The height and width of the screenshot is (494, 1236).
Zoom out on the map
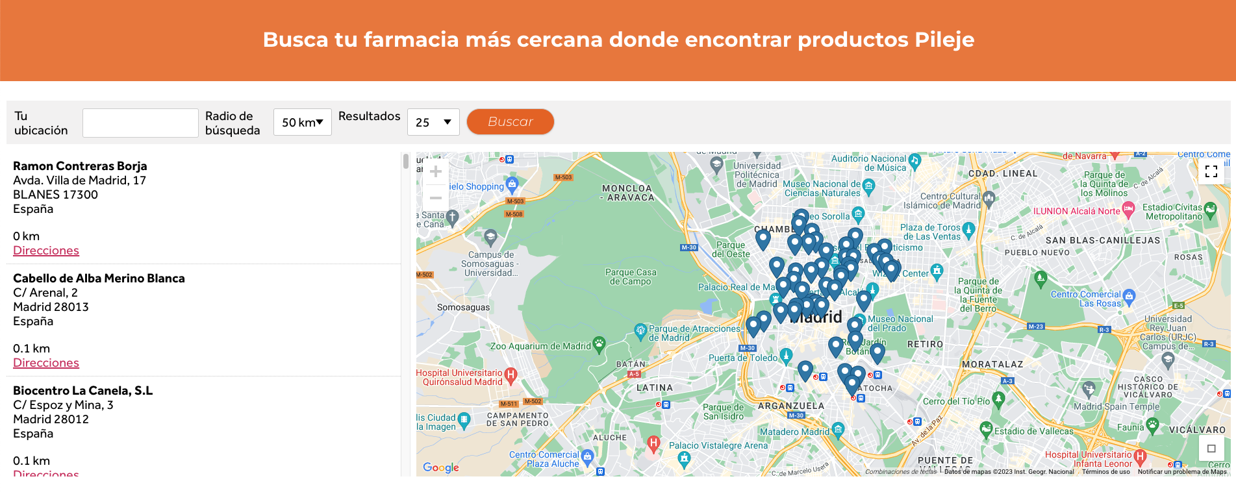click(x=436, y=198)
